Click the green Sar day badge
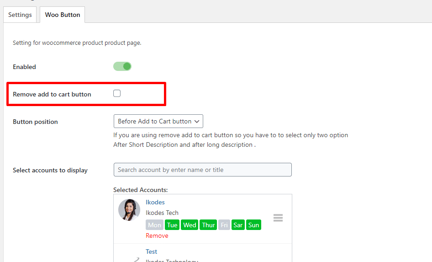Screen dimensions: 432x262 coord(238,225)
